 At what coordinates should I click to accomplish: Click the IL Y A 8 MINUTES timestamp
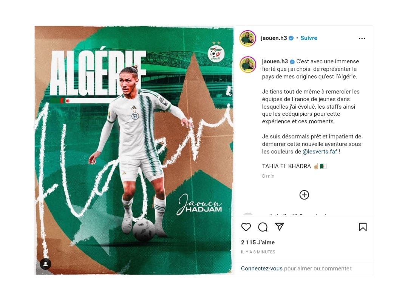(x=258, y=252)
